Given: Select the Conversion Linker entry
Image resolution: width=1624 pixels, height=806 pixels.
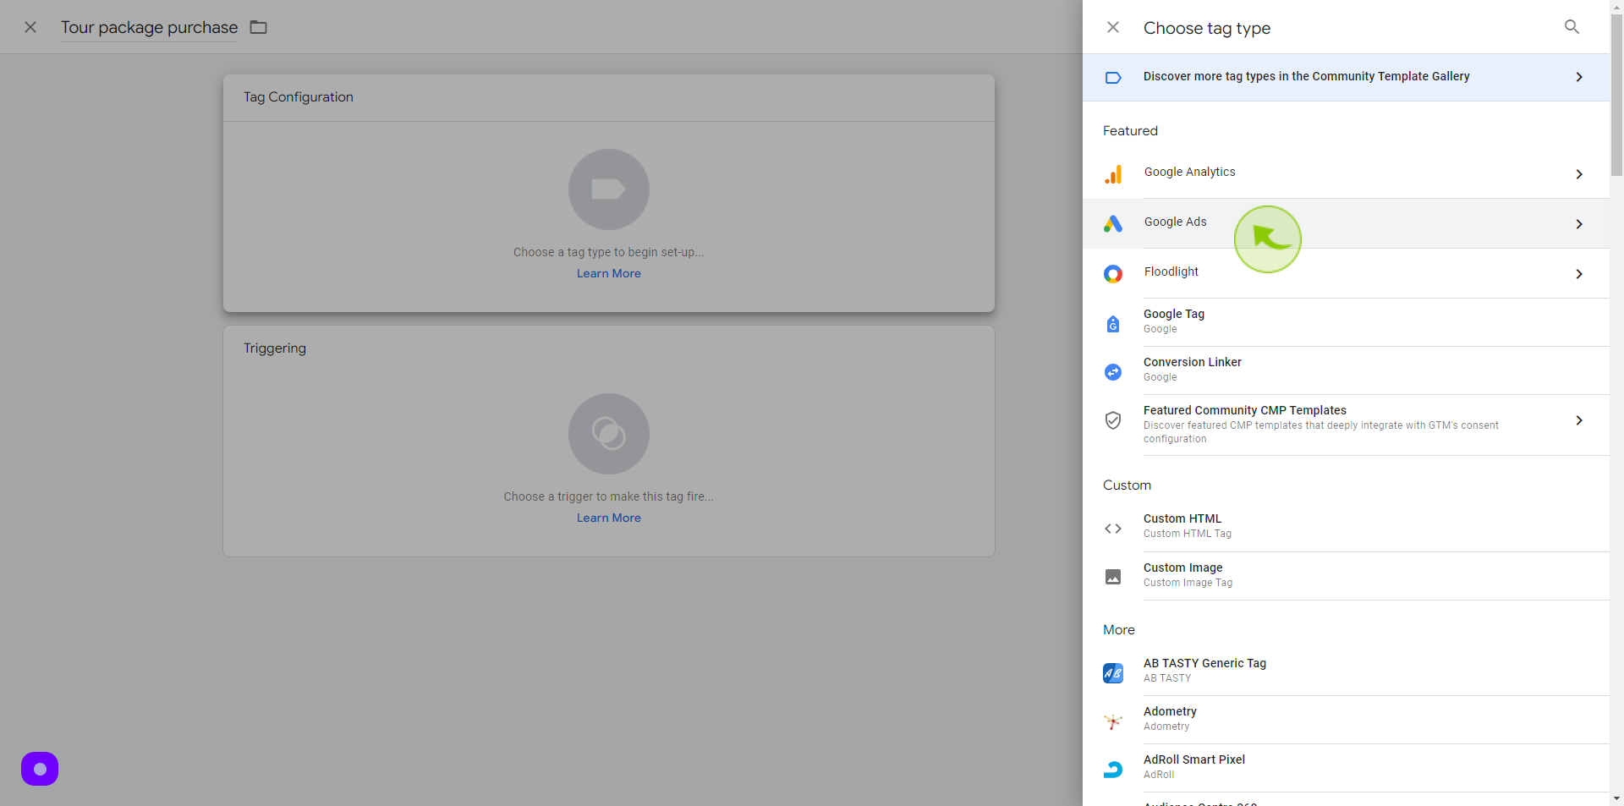Looking at the screenshot, I should tap(1346, 370).
